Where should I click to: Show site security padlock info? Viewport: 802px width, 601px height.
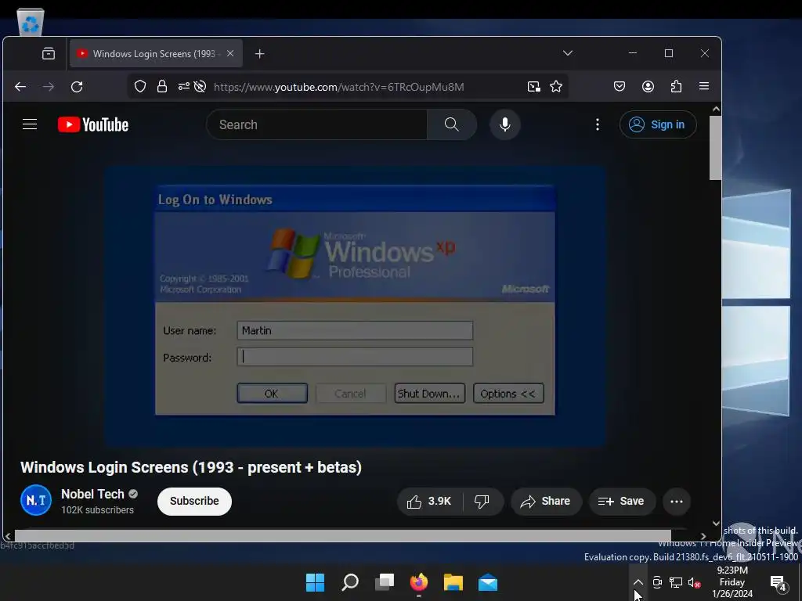[162, 86]
